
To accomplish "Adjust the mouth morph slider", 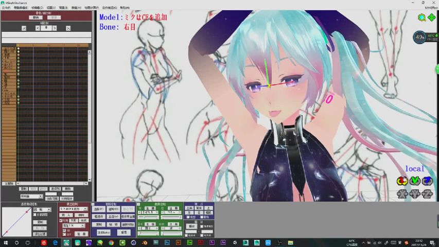I will pos(171,217).
